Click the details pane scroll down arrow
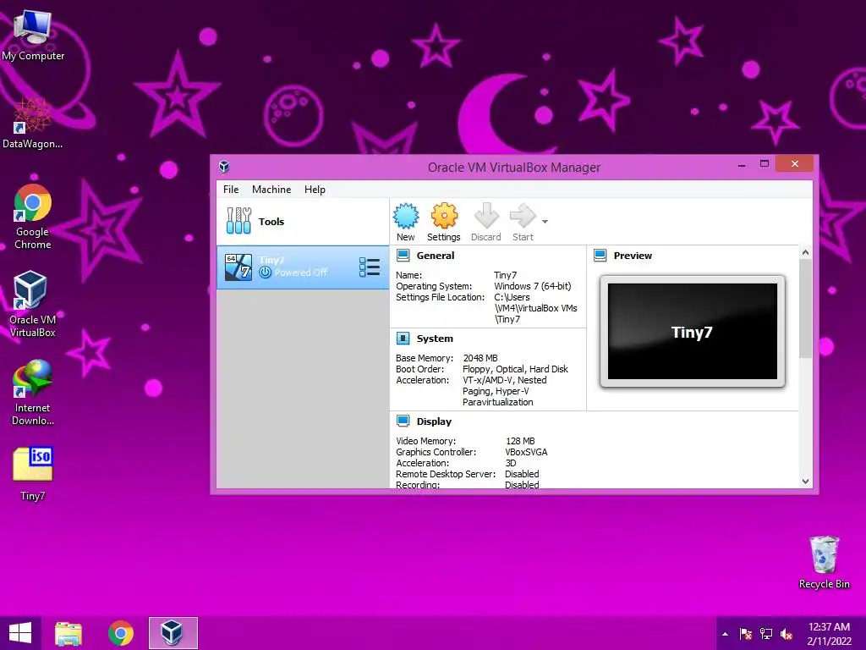This screenshot has height=650, width=866. [805, 482]
